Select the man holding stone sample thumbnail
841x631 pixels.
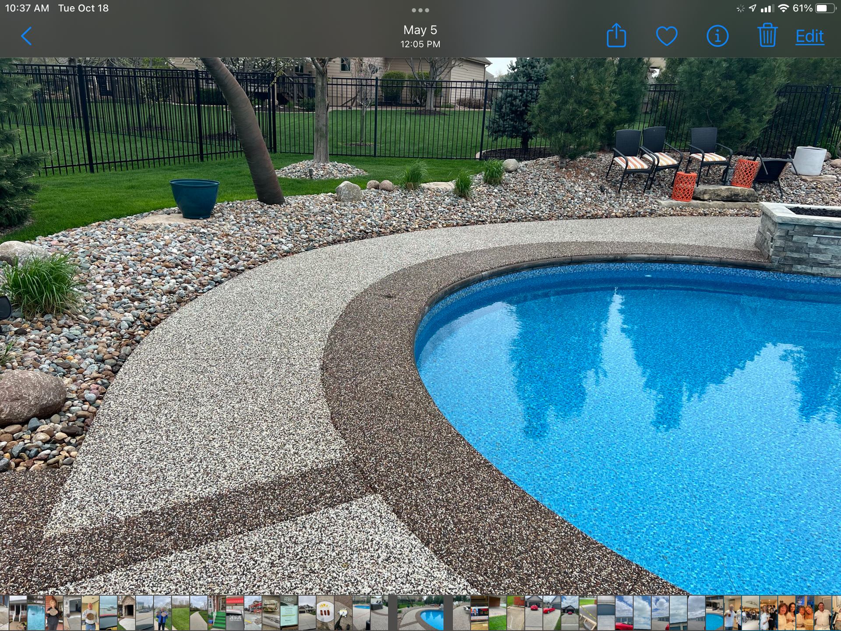[x=90, y=613]
